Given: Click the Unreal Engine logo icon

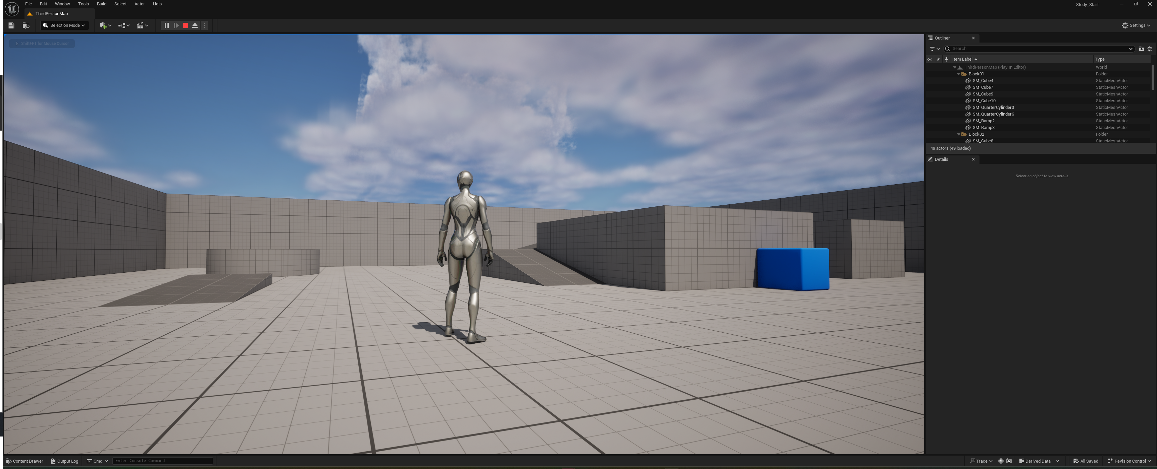Looking at the screenshot, I should point(12,8).
